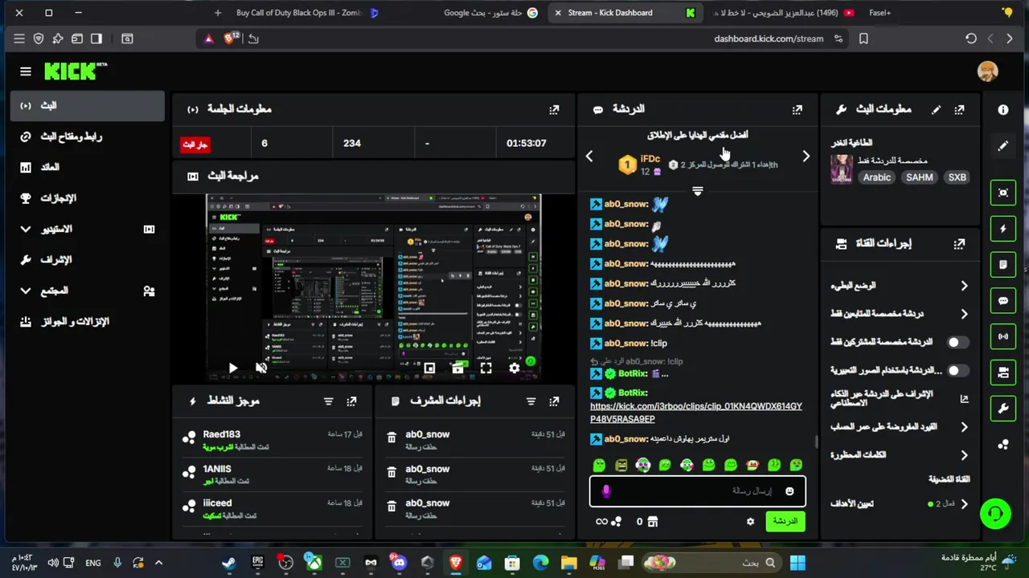
Task: Select the wrench icon in right rail
Action: coord(1002,409)
